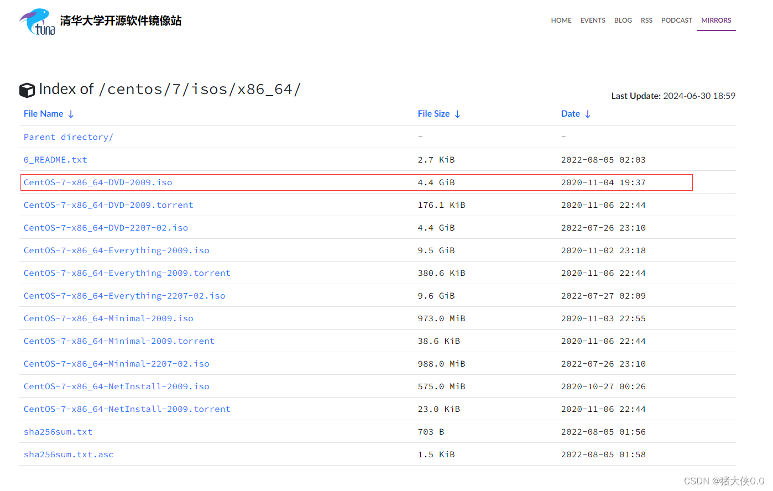Visit the PODCAST page
The width and height of the screenshot is (773, 491).
pos(677,20)
